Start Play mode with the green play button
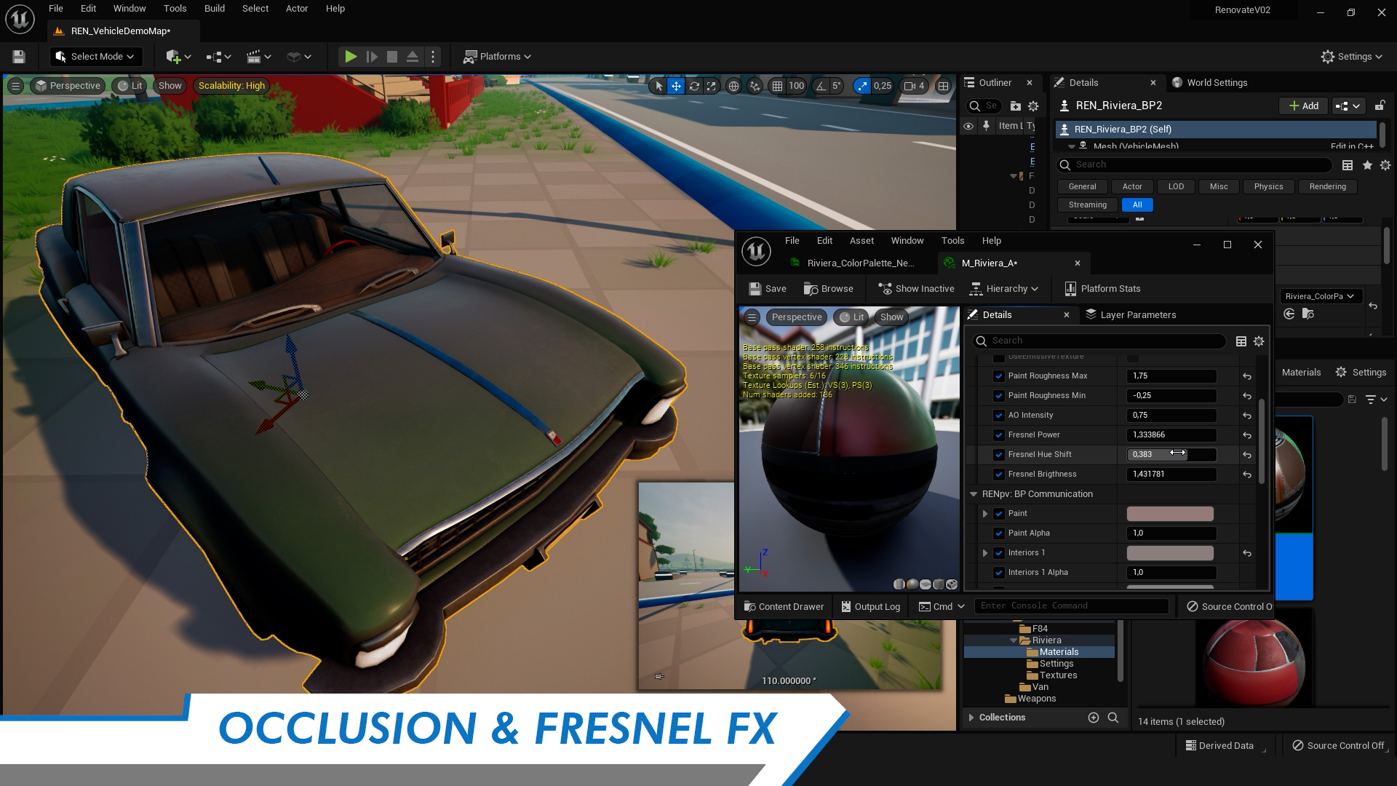 (351, 56)
